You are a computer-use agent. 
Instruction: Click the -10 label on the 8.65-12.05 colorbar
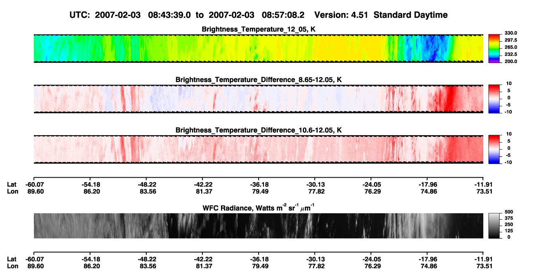coord(508,112)
